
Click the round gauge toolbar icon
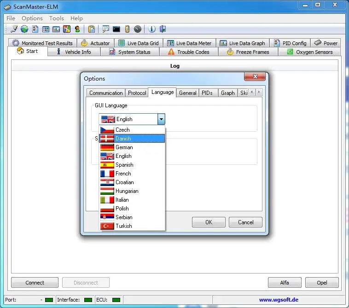(138, 29)
